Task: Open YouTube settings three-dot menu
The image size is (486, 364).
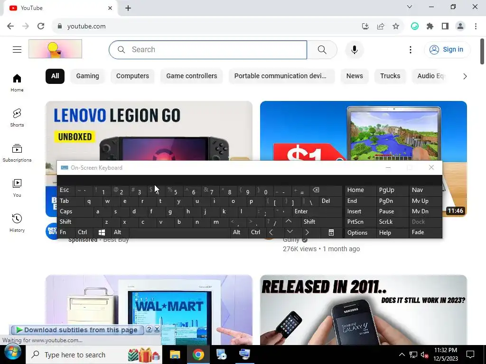Action: [x=411, y=49]
